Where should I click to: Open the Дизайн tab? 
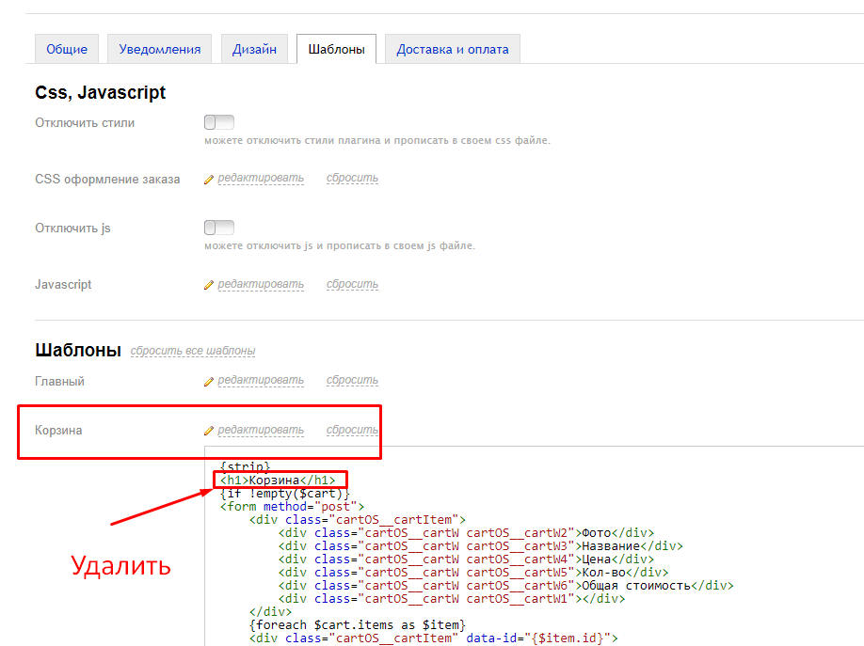[x=254, y=49]
